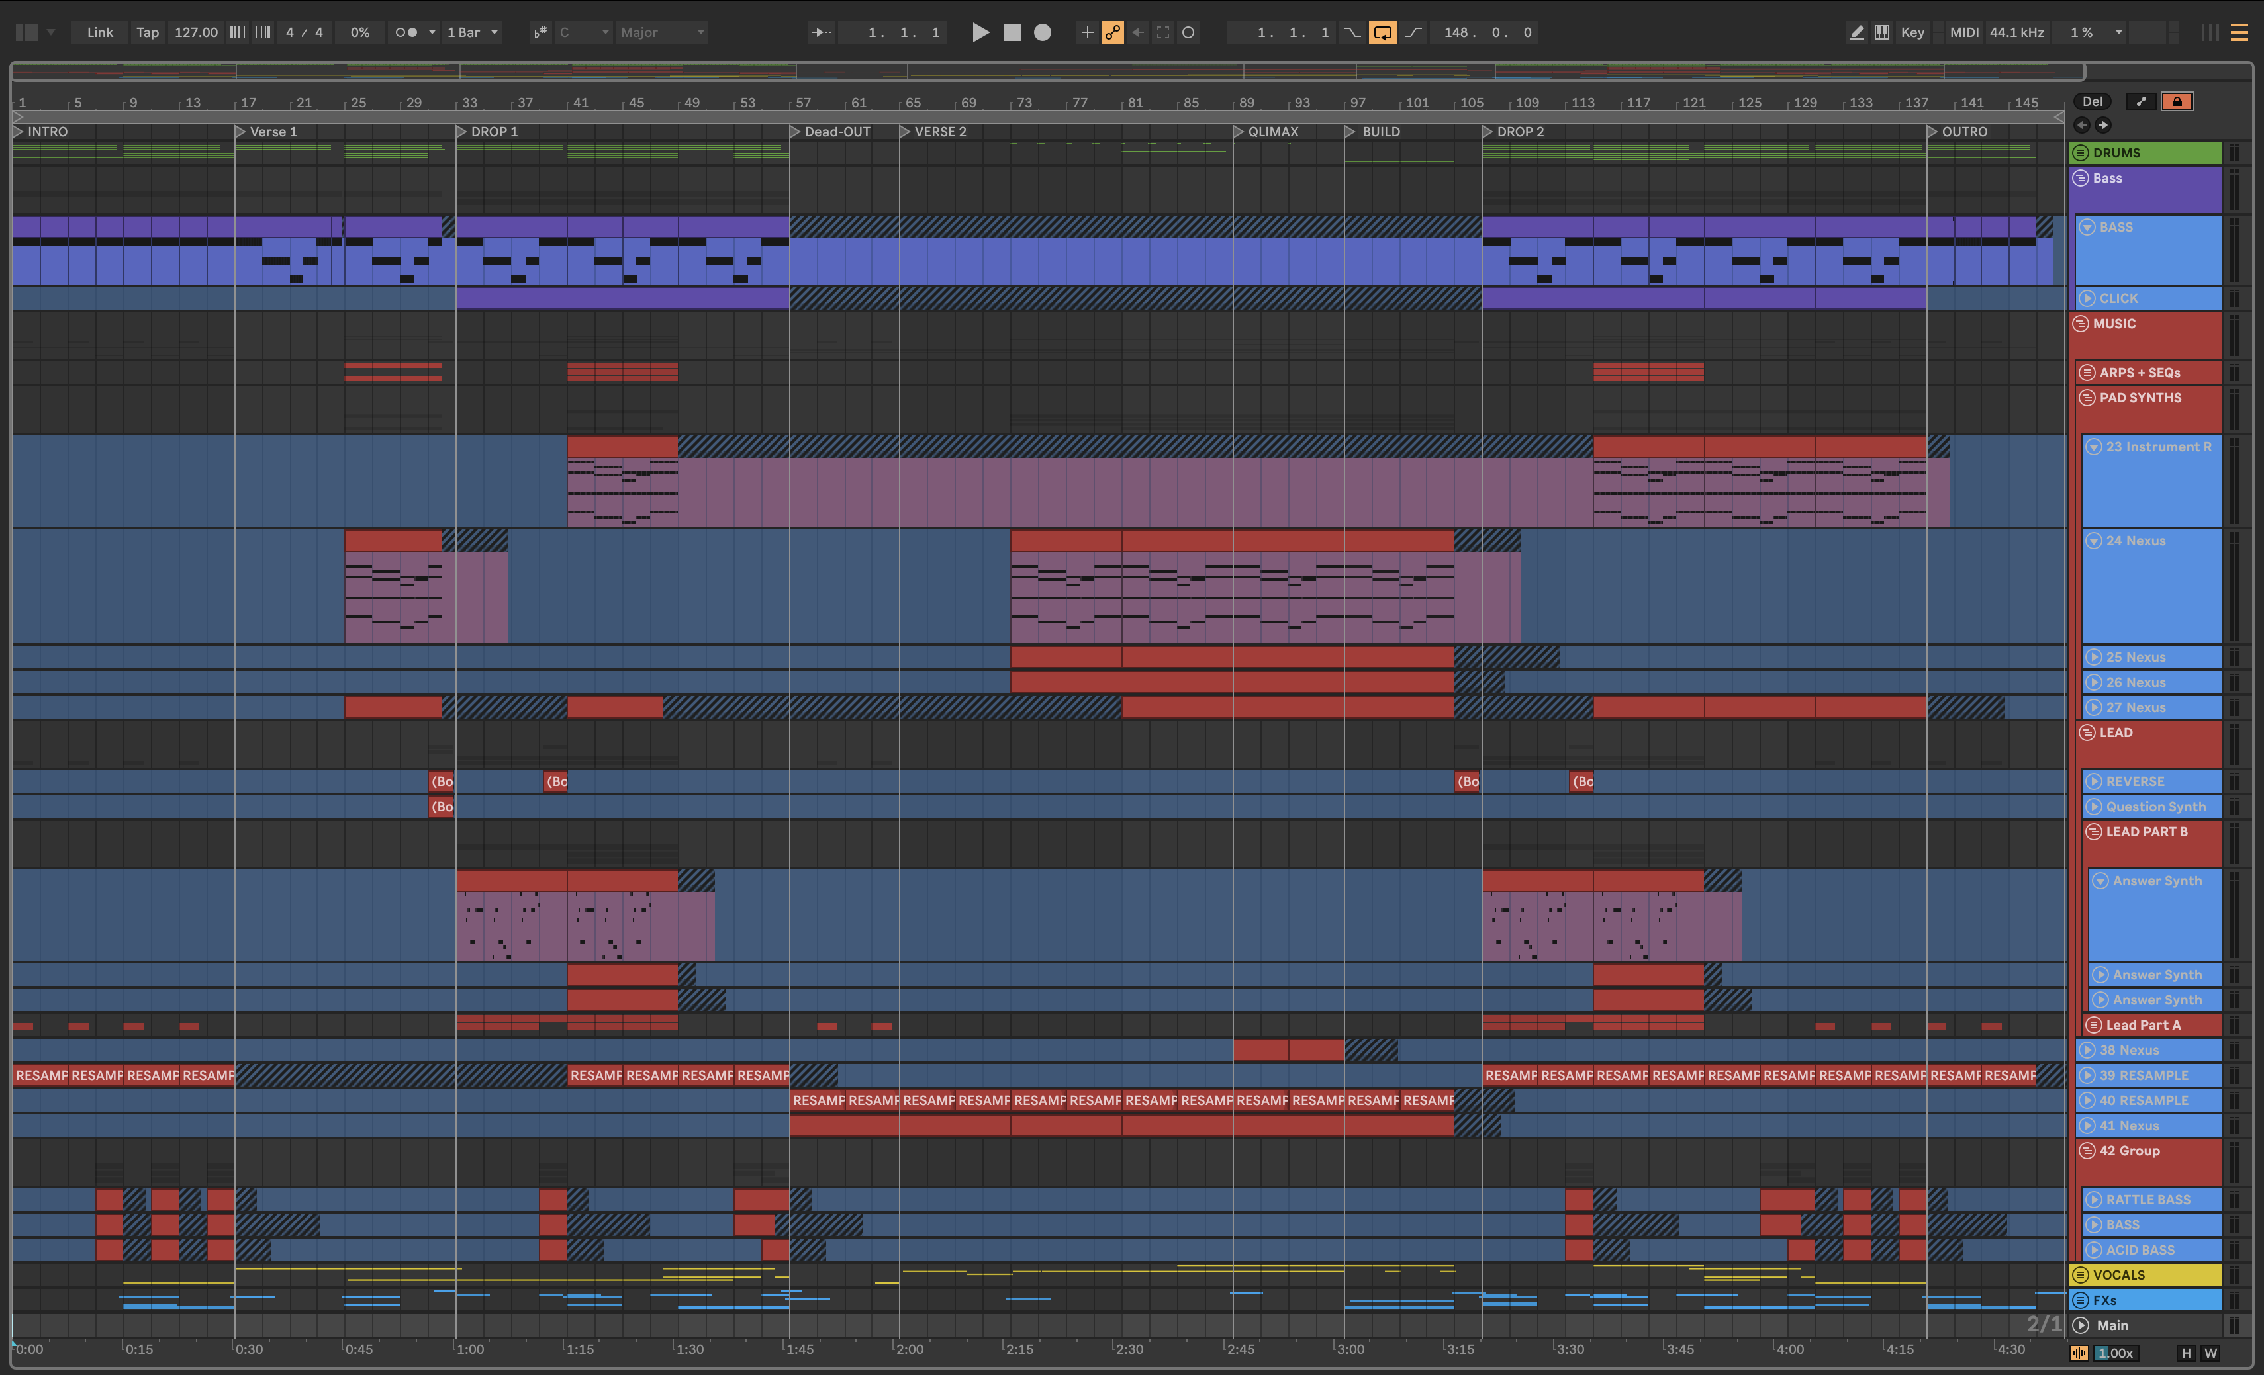The height and width of the screenshot is (1375, 2264).
Task: Open the Major scale mode dropdown
Action: tap(661, 32)
